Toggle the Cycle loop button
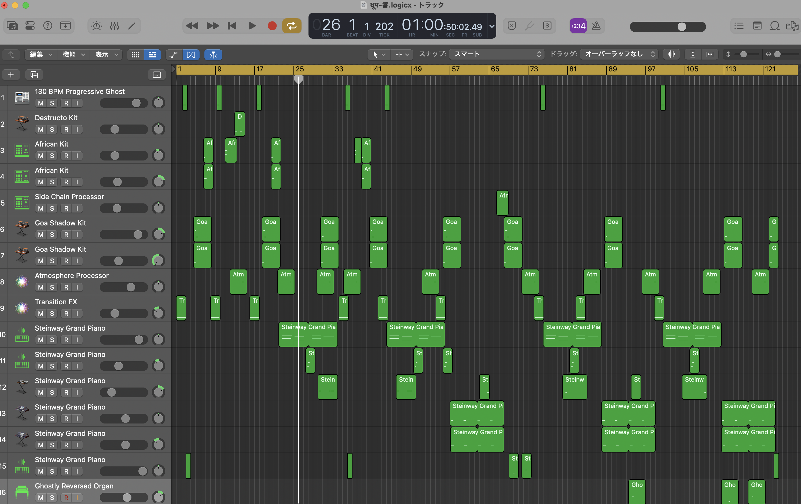 (x=291, y=26)
